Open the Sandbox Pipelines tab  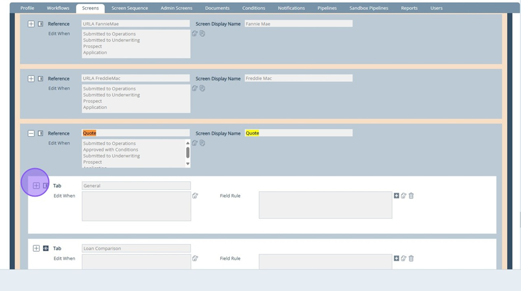369,8
